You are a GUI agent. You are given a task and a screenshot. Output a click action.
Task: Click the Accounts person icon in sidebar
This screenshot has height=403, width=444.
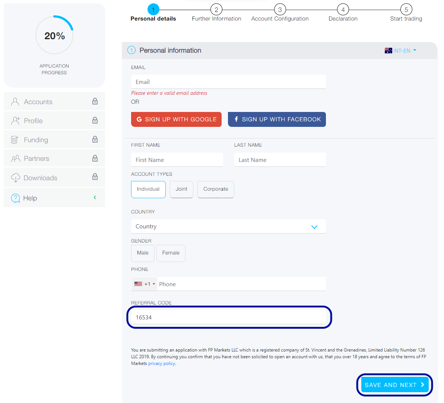(15, 102)
